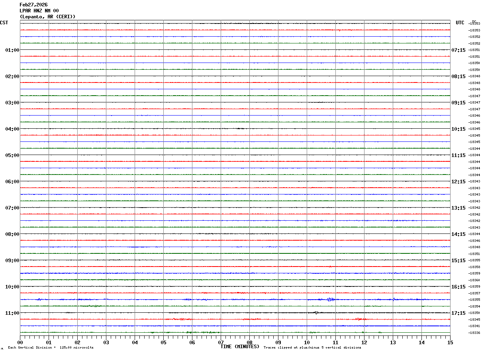Click the 15 minute tick on time axis
Viewport: 482px width, 353px height.
click(450, 342)
